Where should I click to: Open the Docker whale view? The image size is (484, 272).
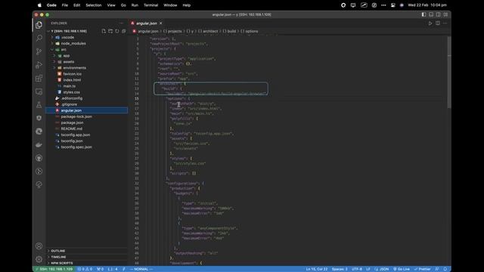click(39, 144)
